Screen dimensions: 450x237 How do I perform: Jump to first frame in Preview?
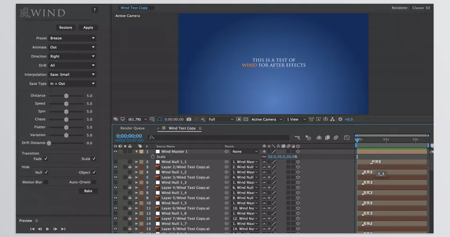[x=32, y=229]
